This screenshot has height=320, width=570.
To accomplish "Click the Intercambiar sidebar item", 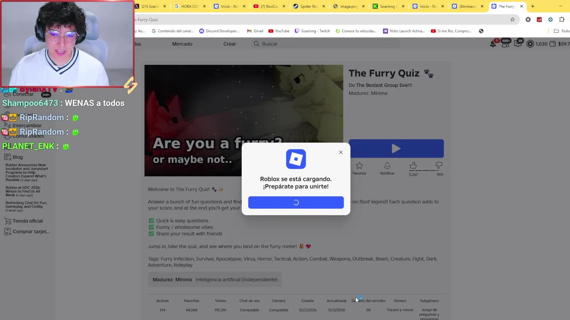I will 27,125.
